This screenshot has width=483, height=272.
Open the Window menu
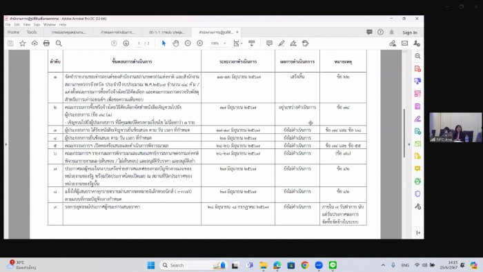point(49,25)
